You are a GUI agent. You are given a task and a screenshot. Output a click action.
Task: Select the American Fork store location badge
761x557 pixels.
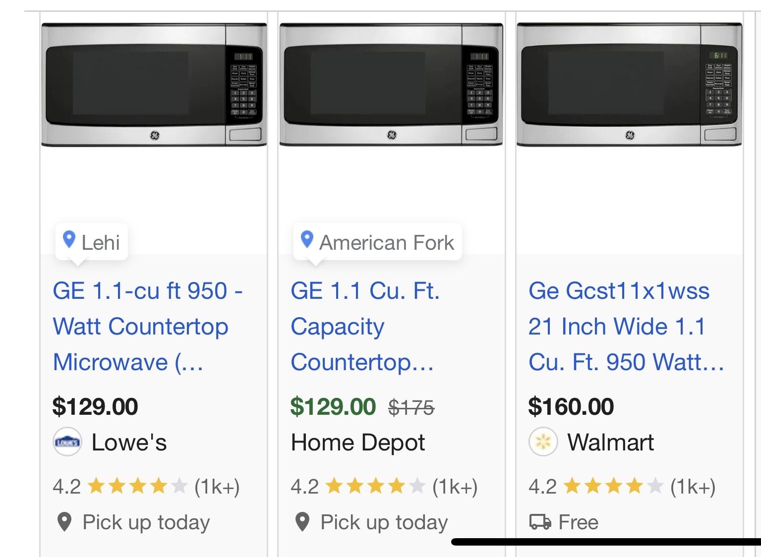point(378,242)
